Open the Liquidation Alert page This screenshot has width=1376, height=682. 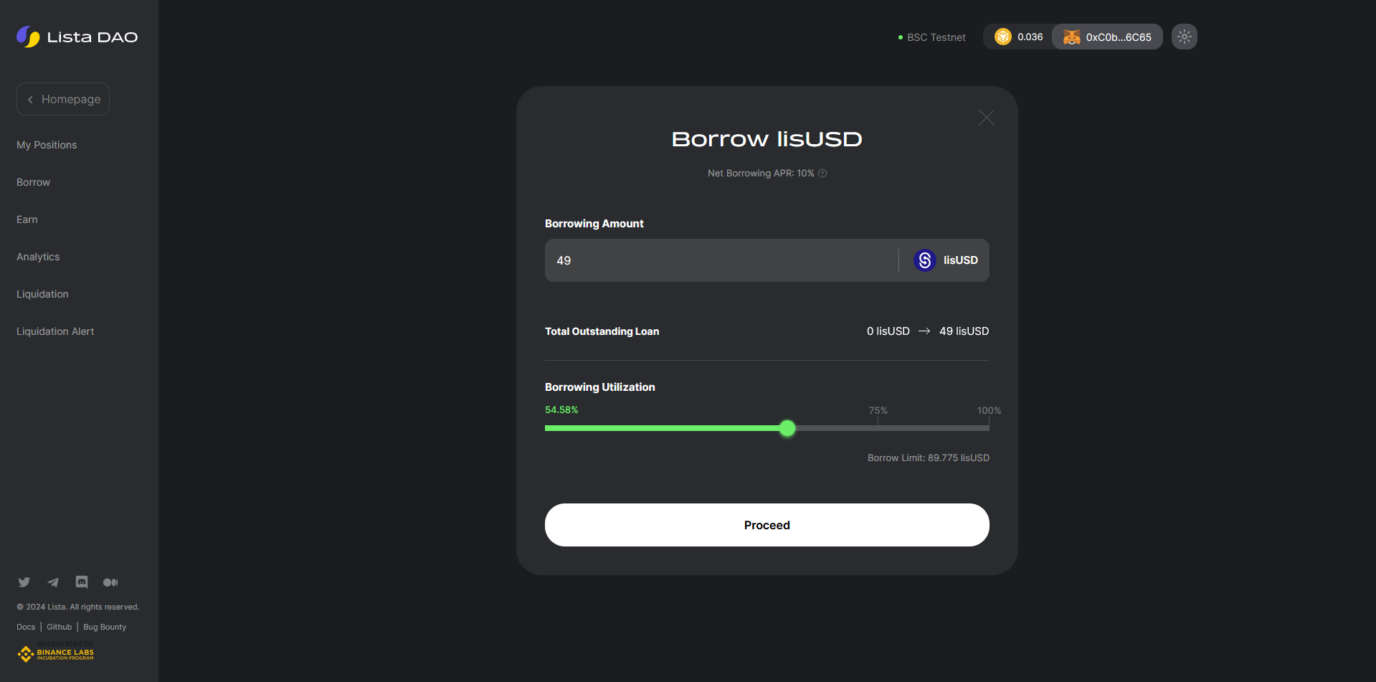55,331
